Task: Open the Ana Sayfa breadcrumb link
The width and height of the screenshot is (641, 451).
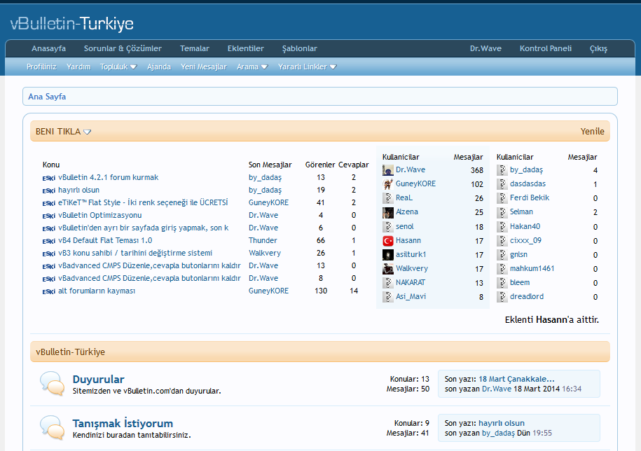Action: click(47, 97)
